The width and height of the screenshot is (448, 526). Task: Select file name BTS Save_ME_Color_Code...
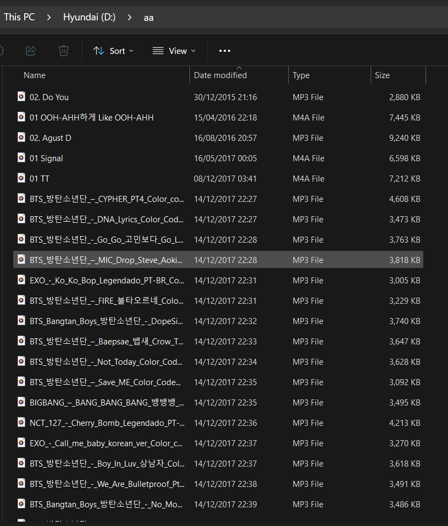(x=105, y=382)
